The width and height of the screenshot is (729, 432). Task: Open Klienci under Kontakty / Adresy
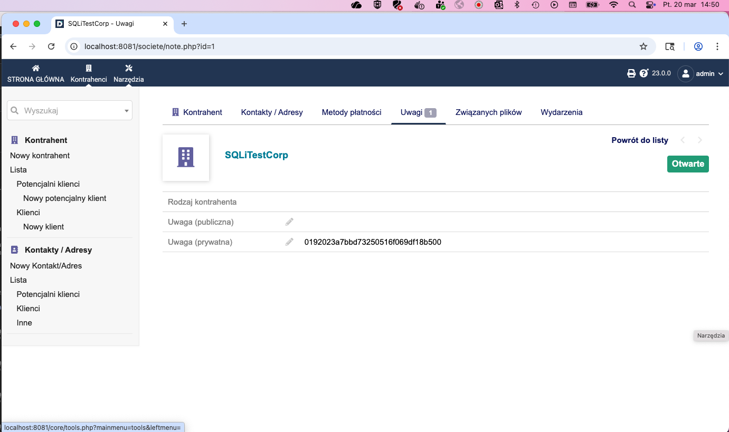coord(29,309)
